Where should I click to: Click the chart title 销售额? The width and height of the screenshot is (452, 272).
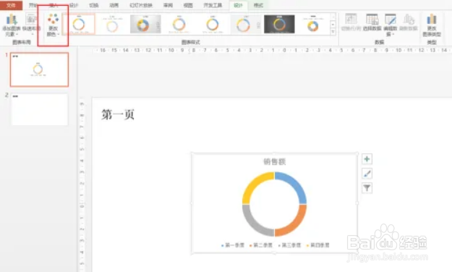coord(274,161)
